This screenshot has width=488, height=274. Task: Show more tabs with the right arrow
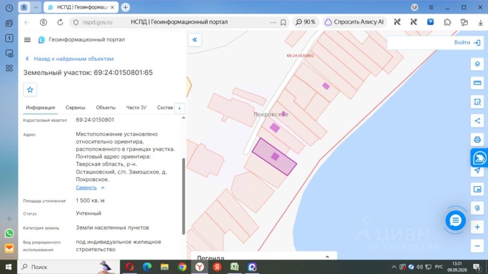tap(180, 108)
